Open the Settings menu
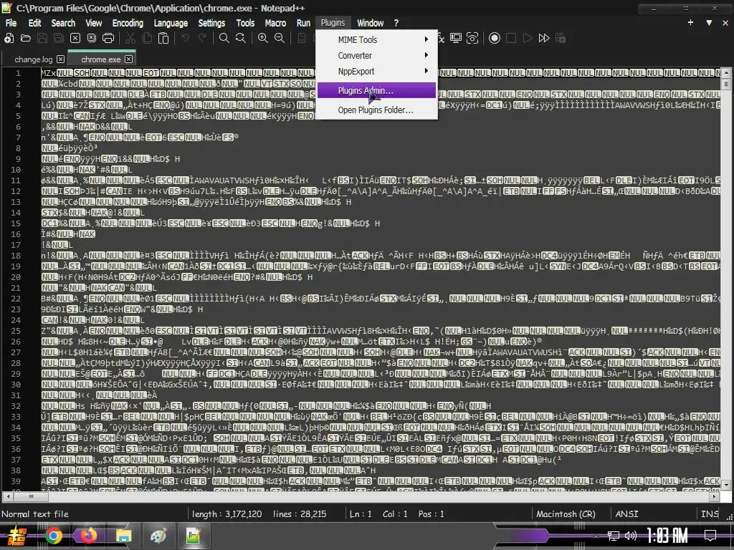This screenshot has width=734, height=550. [x=211, y=23]
